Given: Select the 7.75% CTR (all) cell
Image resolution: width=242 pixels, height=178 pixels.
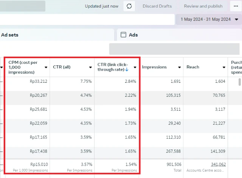Looking at the screenshot, I should tap(85, 81).
